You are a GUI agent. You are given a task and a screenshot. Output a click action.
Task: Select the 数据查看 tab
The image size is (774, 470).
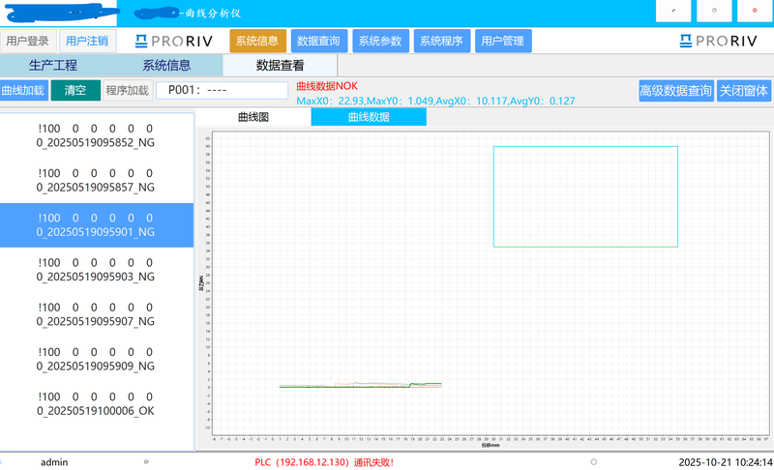280,66
